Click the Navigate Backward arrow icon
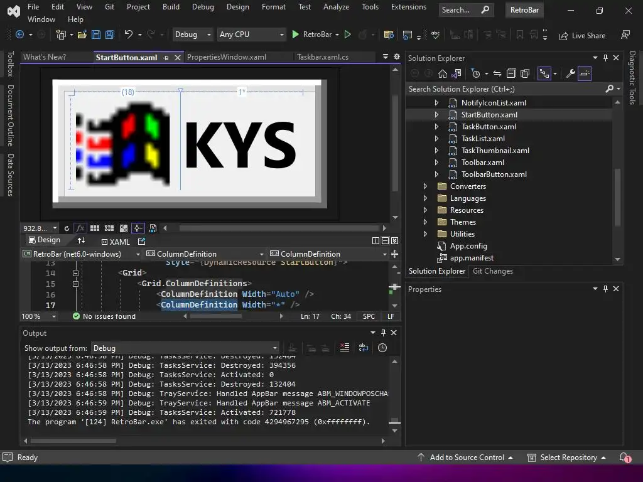 click(x=19, y=35)
